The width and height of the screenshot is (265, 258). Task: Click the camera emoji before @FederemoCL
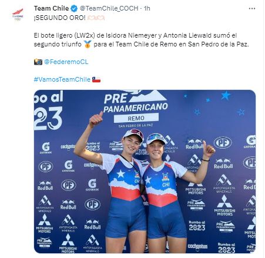point(38,62)
